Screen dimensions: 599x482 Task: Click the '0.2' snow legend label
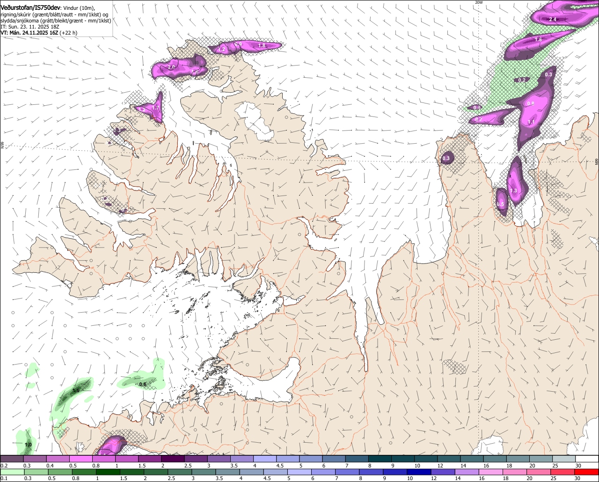click(x=4, y=466)
